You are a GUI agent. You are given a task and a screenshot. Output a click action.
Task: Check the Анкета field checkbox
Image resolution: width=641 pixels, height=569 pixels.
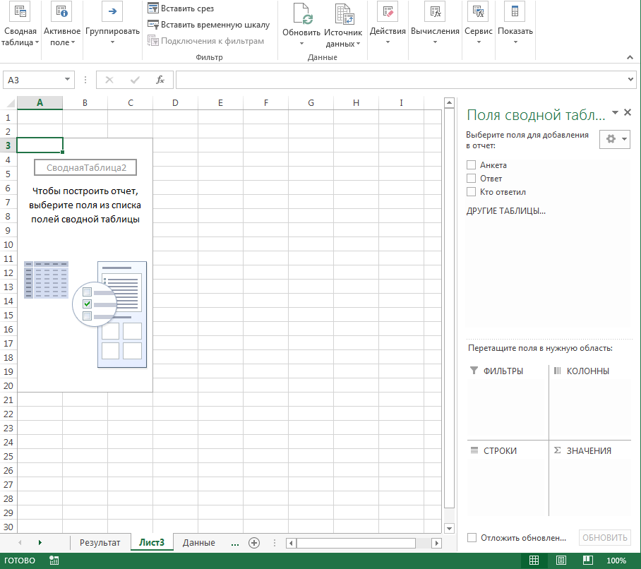click(472, 165)
